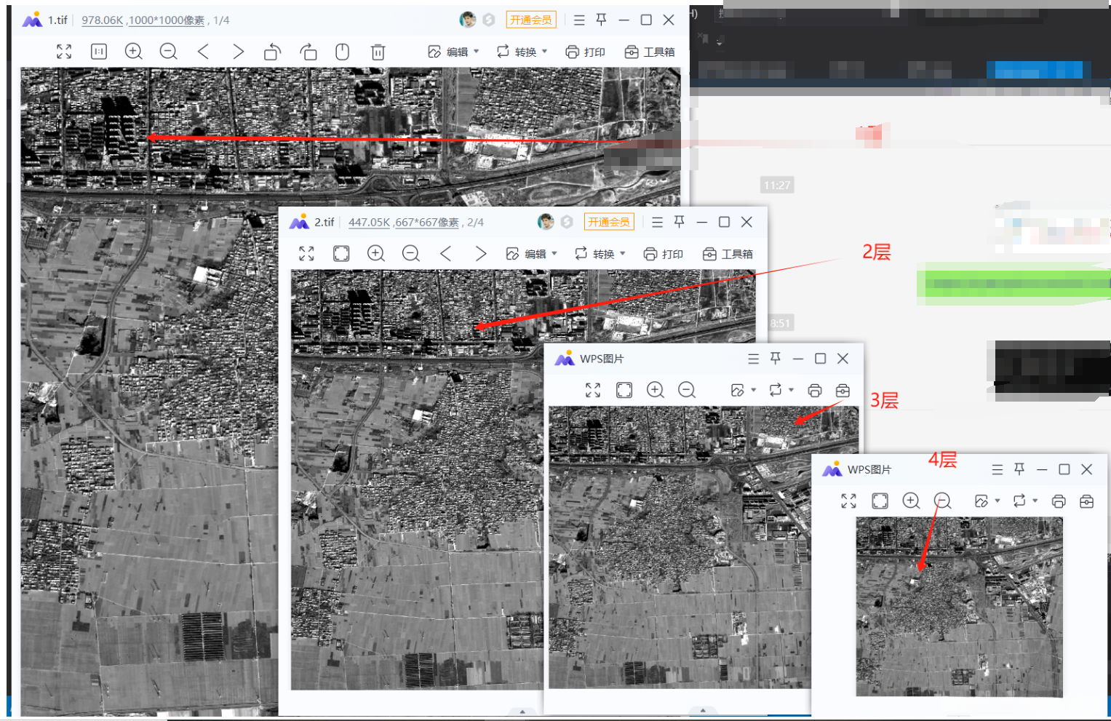Zoom out on the third WPS图片 window
This screenshot has height=721, width=1111.
click(687, 390)
